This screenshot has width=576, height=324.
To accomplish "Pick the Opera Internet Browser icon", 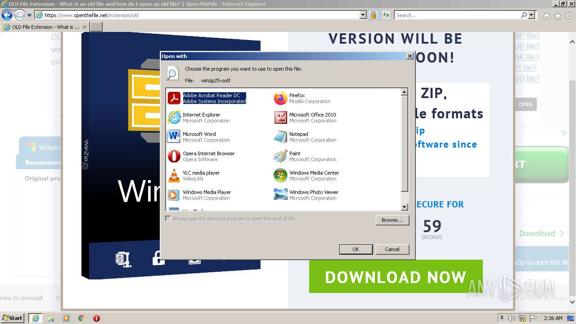I will (x=174, y=156).
